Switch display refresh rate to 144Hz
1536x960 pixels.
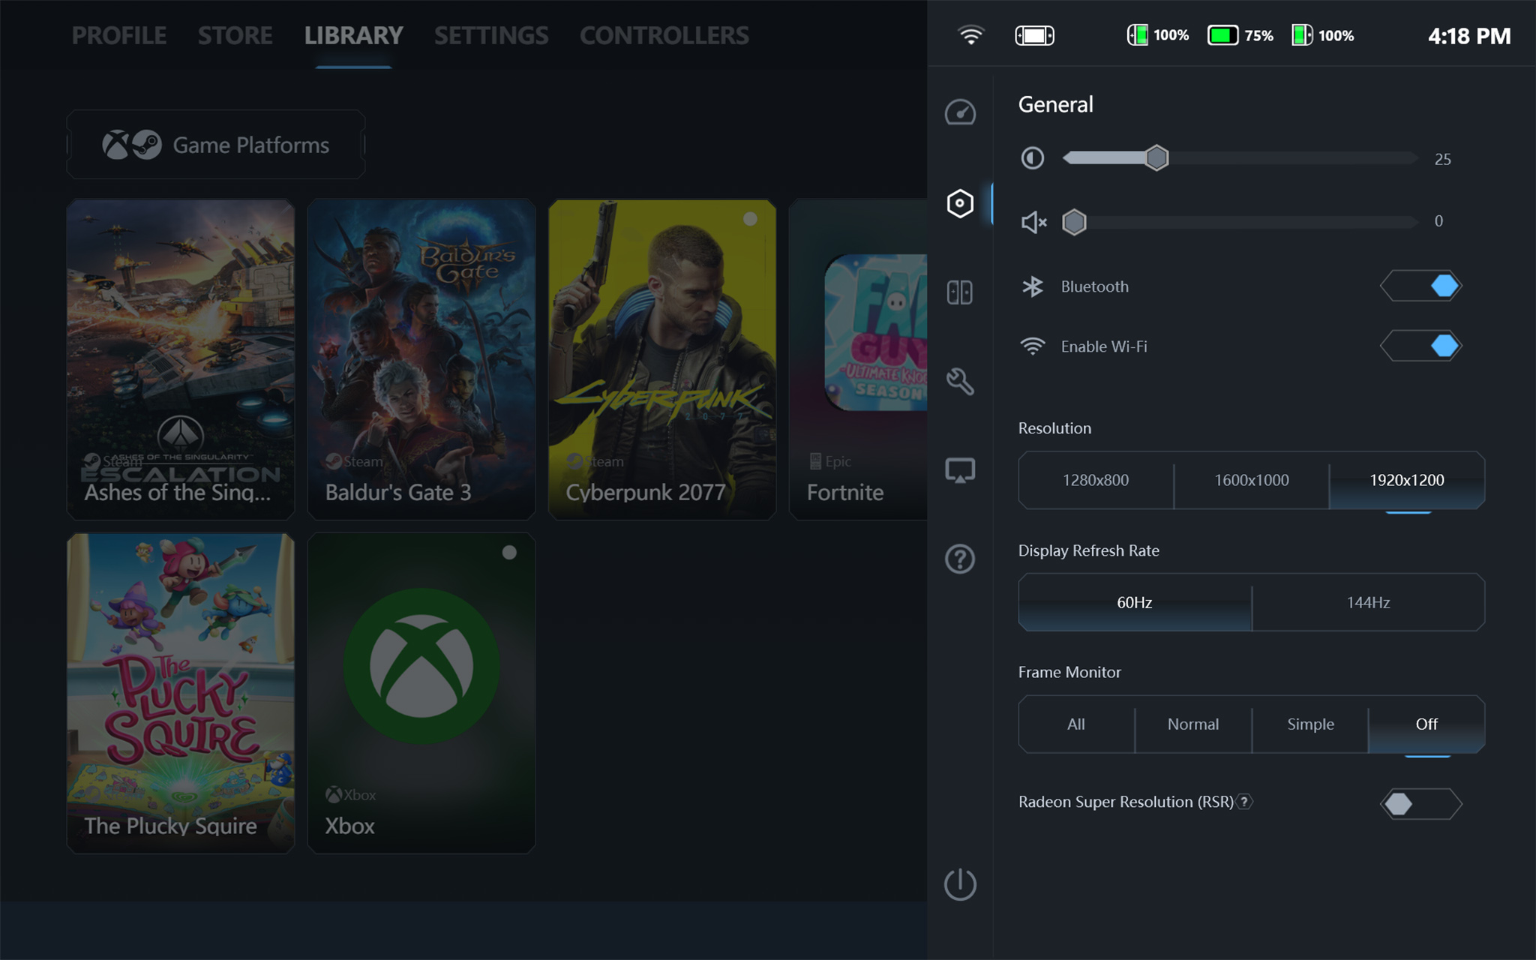coord(1368,602)
